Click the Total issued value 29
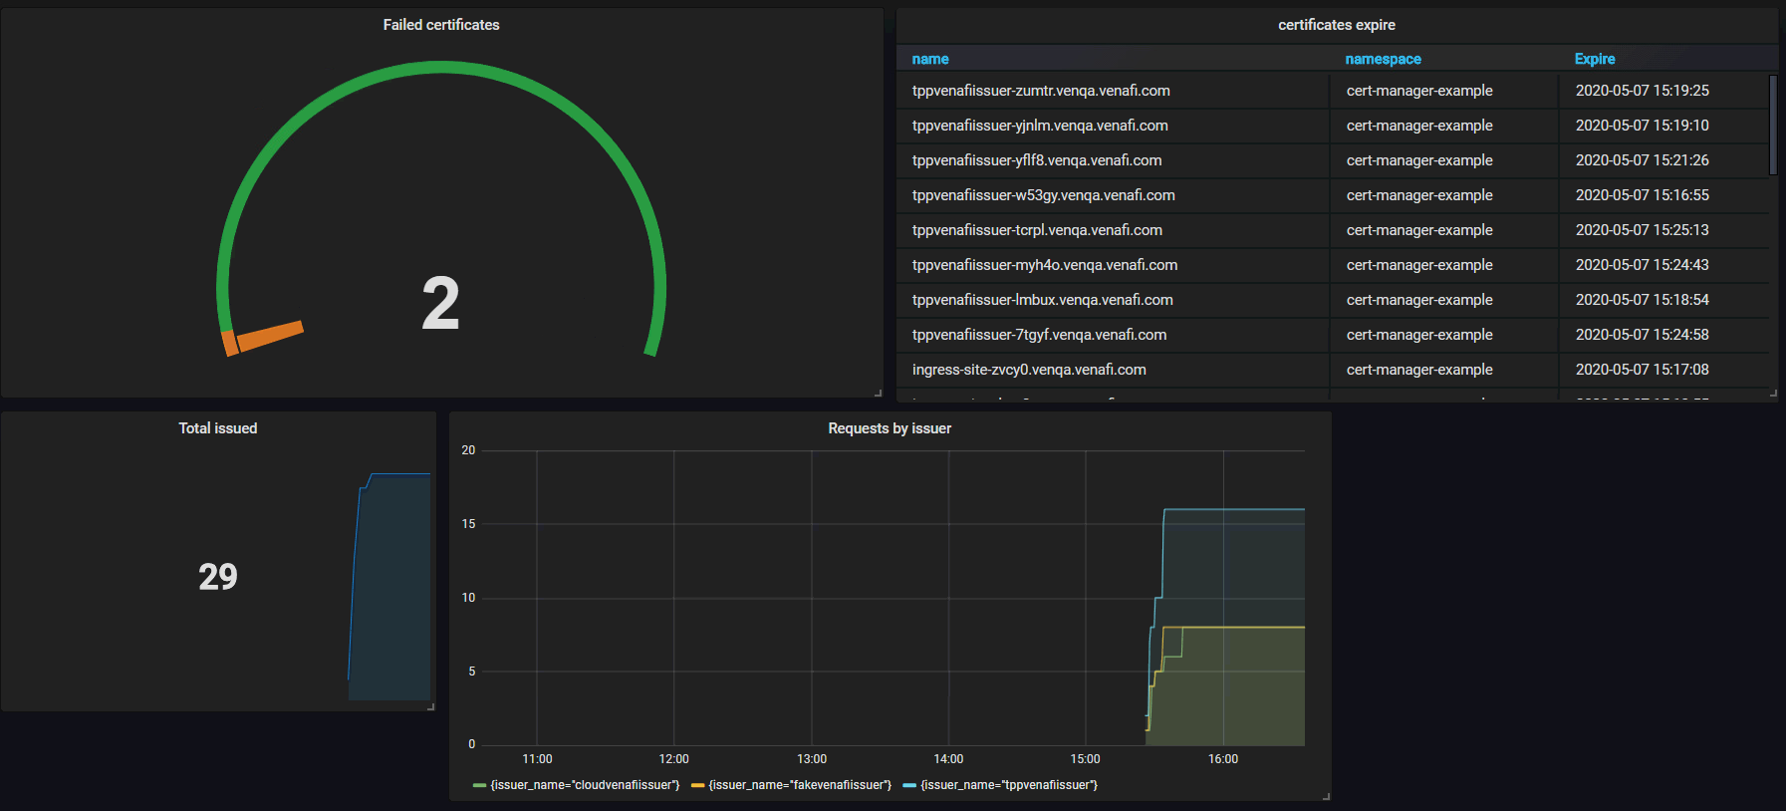 pyautogui.click(x=218, y=577)
